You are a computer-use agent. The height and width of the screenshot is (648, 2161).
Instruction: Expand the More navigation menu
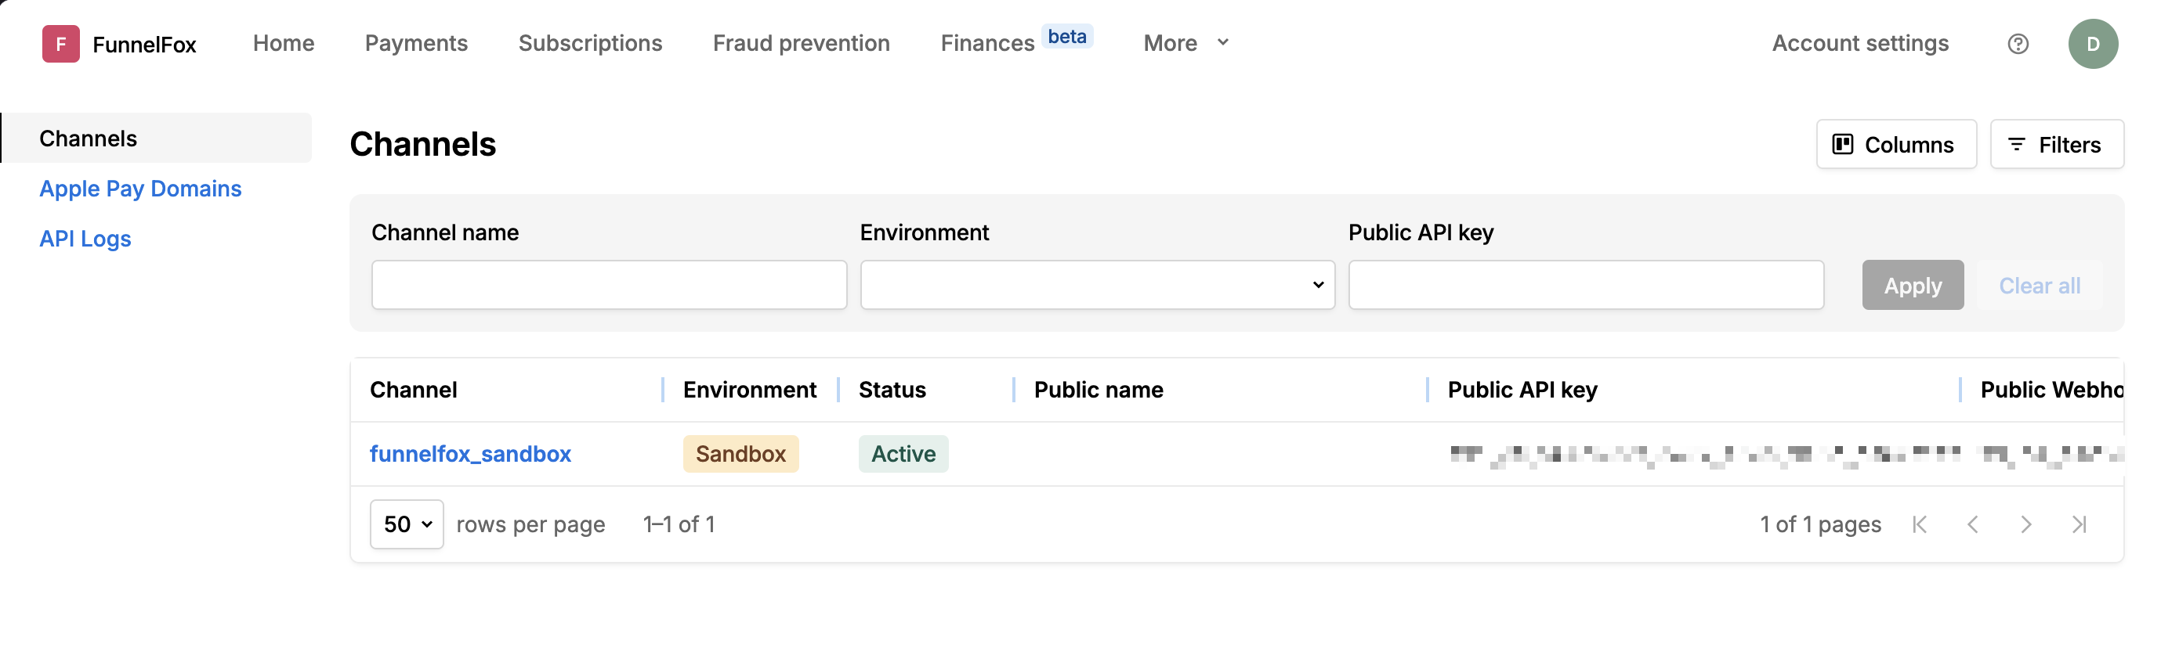click(x=1185, y=43)
